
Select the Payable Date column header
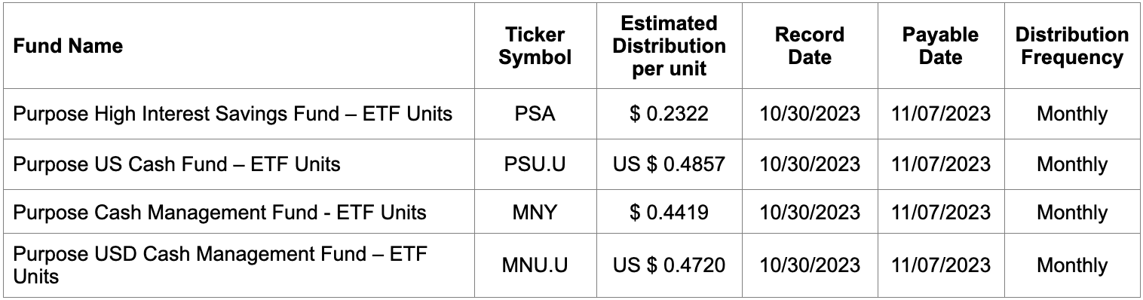pos(940,46)
